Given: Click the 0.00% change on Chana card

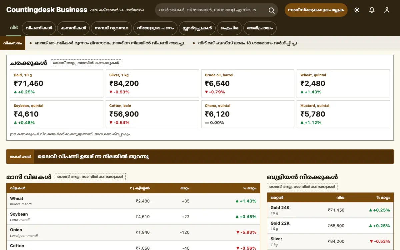Looking at the screenshot, I should tap(214, 123).
